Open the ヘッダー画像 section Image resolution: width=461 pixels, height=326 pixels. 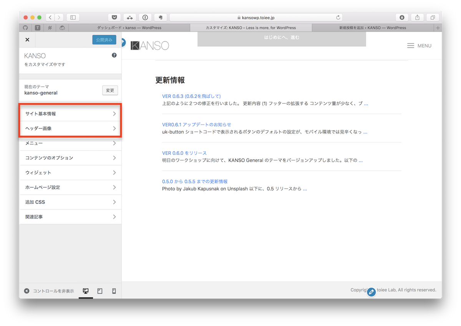click(70, 129)
